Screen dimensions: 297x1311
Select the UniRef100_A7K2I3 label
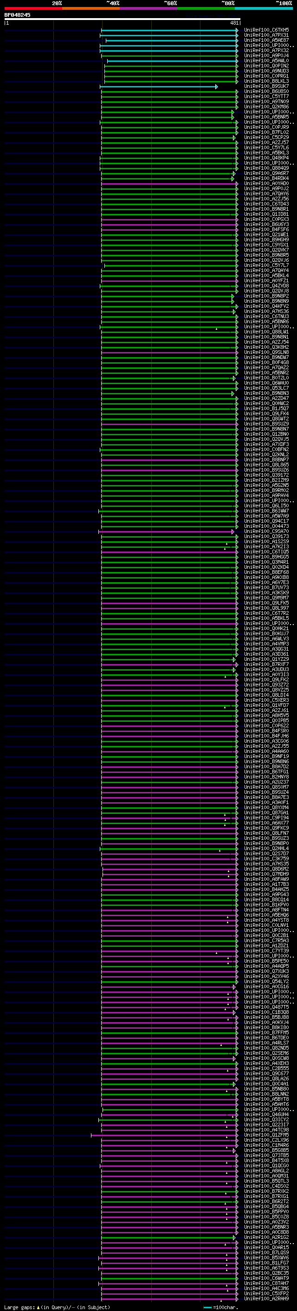coord(266,546)
